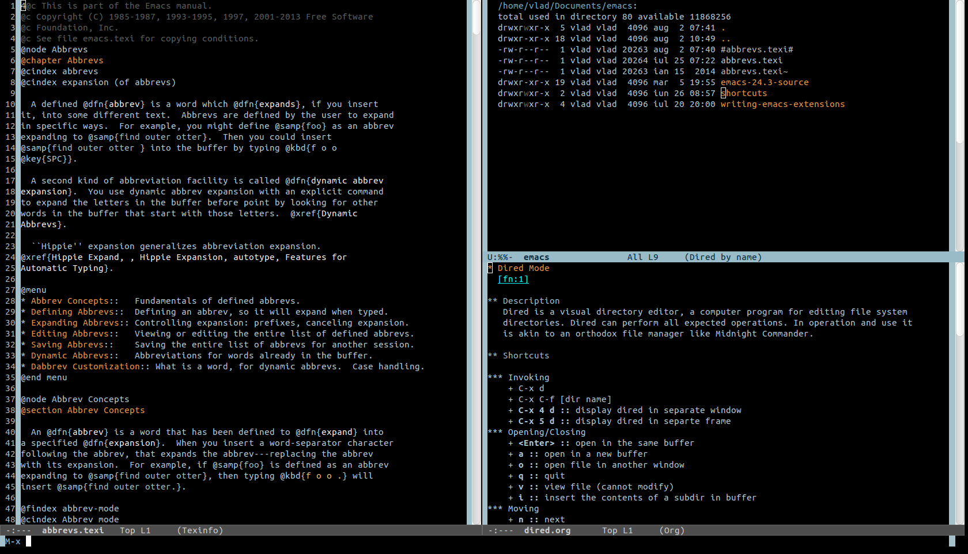Click the 'Dynamic Abbrevs::' menu entry
The width and height of the screenshot is (968, 554).
[75, 356]
